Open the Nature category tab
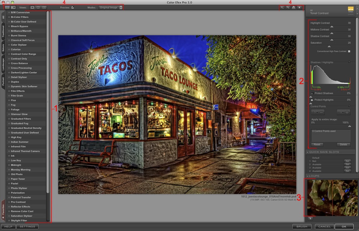The image size is (359, 231). tap(3, 48)
